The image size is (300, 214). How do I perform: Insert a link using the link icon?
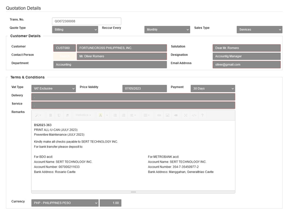pos(159,115)
